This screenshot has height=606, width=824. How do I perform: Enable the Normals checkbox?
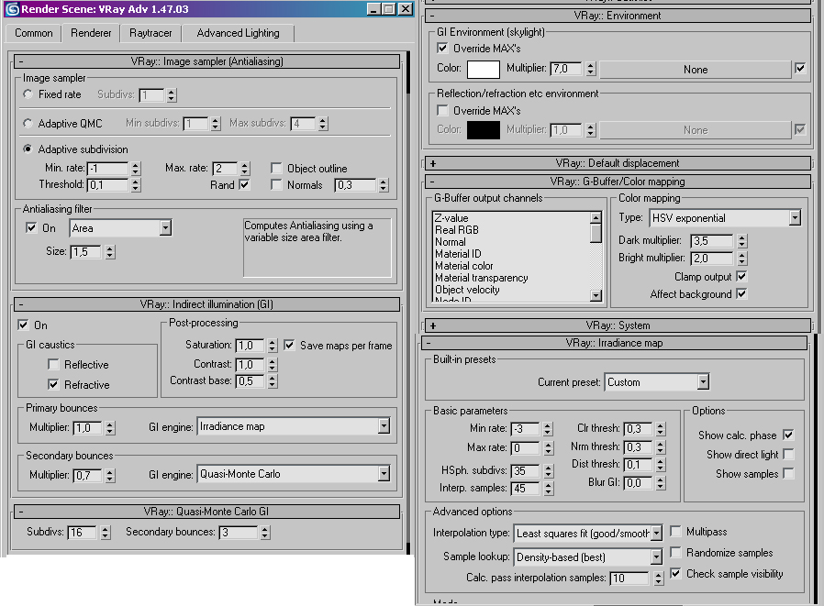[x=276, y=185]
